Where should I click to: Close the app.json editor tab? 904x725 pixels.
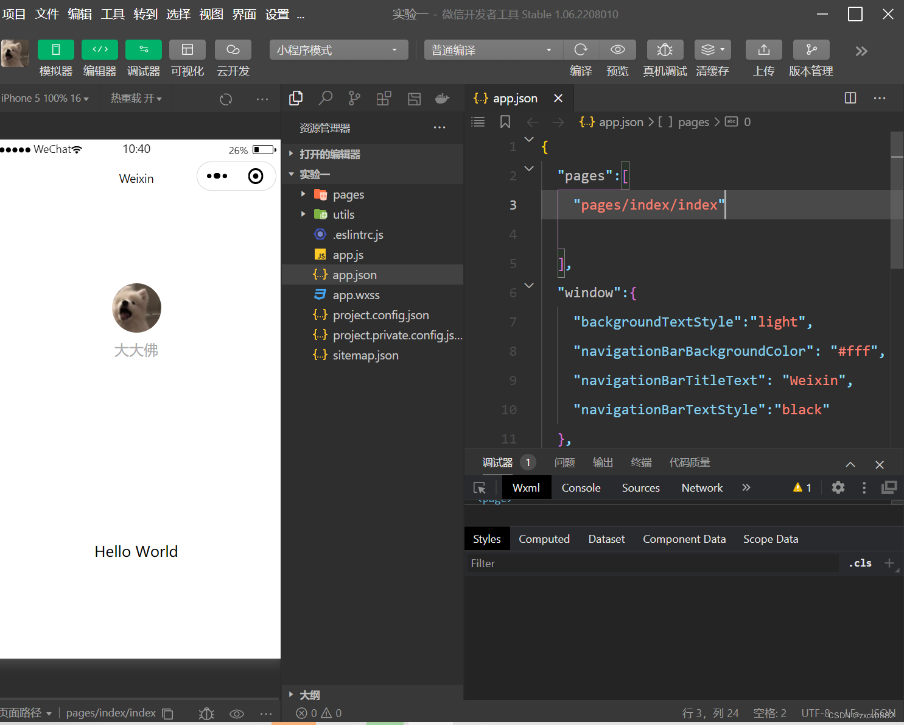click(558, 98)
